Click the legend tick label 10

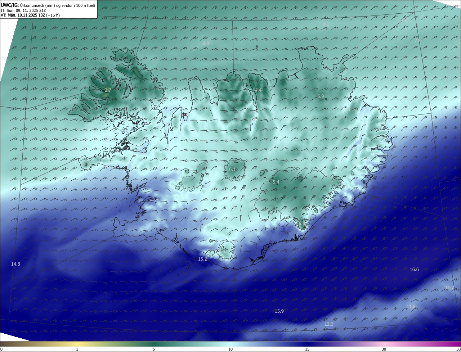pyautogui.click(x=230, y=349)
